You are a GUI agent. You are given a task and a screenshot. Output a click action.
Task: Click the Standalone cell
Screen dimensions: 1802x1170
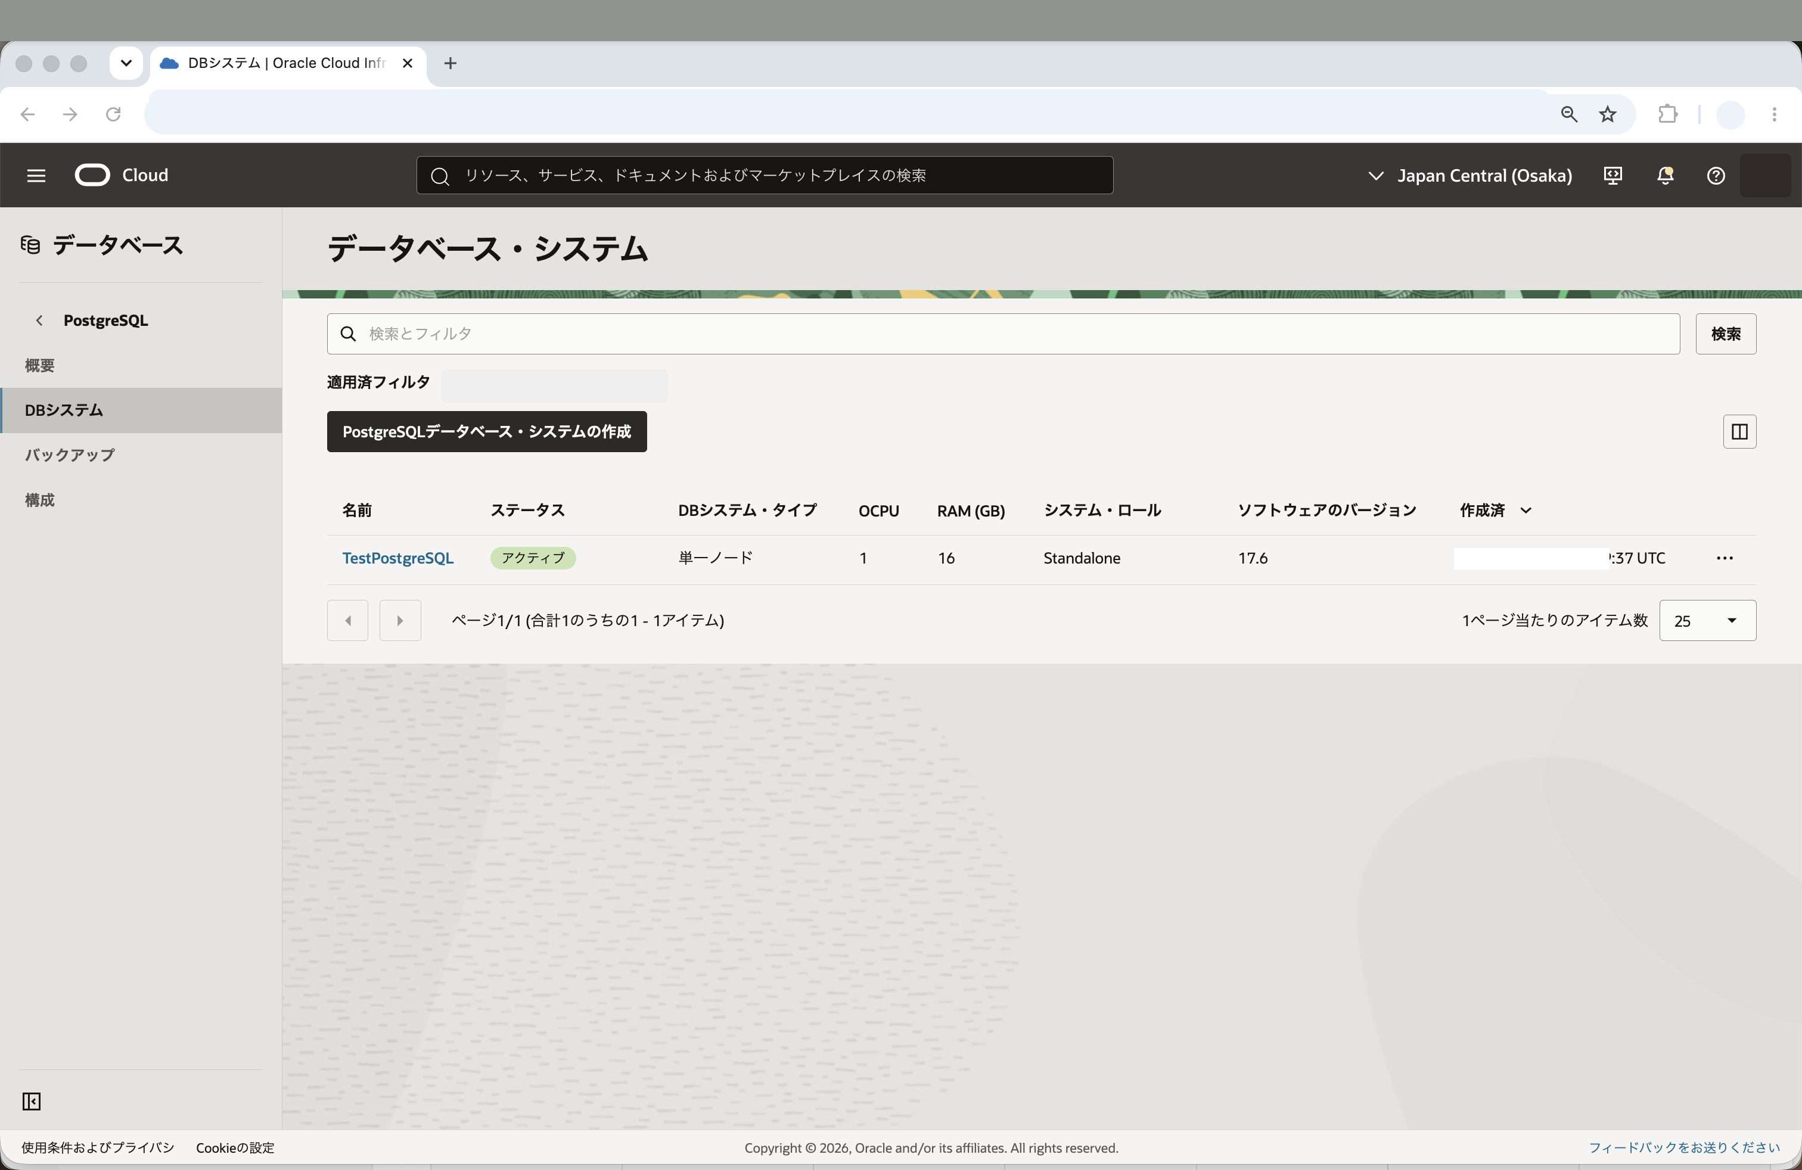point(1082,559)
